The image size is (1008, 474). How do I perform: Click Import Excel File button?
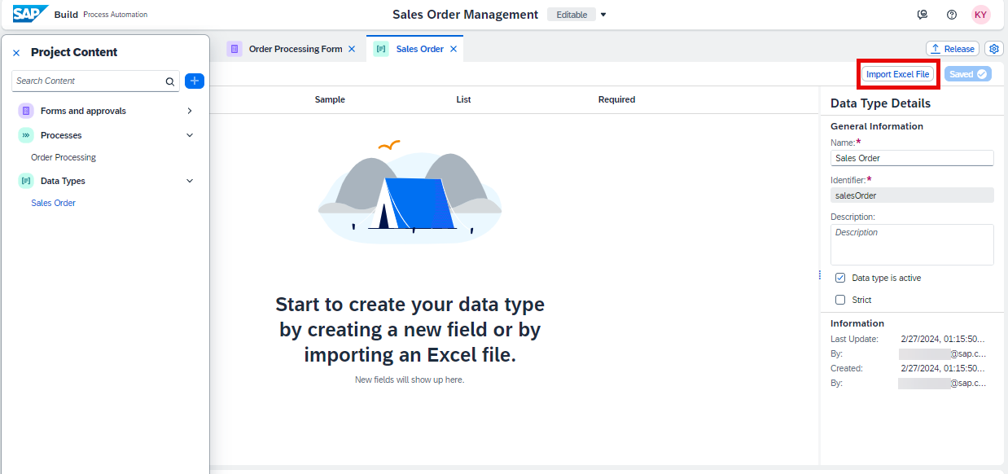coord(897,74)
